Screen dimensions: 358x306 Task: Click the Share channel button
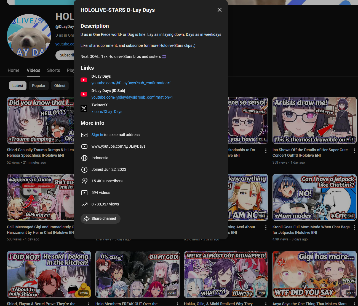(100, 219)
